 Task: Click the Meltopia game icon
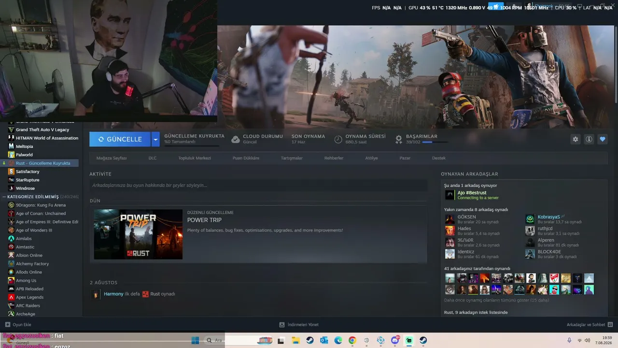(x=11, y=146)
